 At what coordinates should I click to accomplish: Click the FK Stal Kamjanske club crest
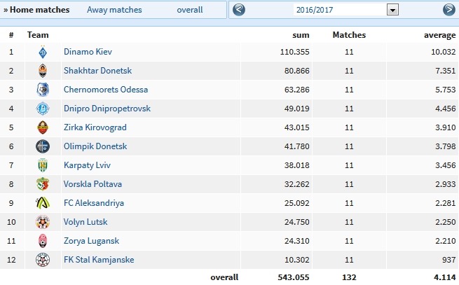pyautogui.click(x=43, y=260)
